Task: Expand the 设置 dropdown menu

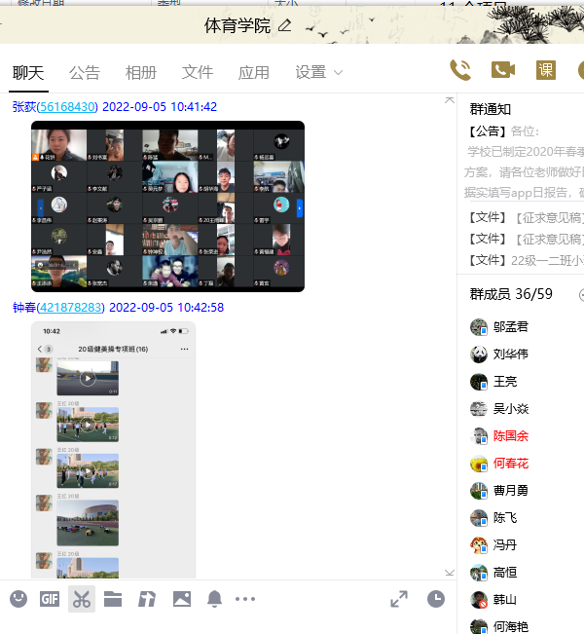Action: coord(319,72)
